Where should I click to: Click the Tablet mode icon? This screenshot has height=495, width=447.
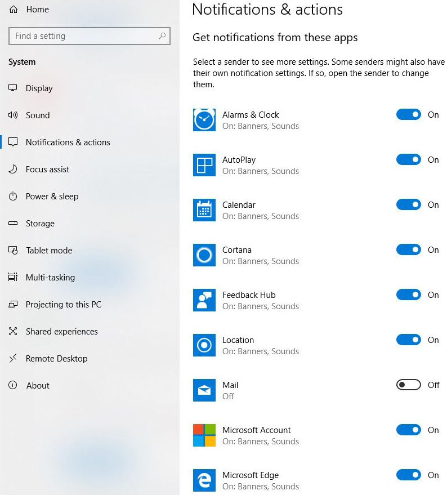pos(12,251)
